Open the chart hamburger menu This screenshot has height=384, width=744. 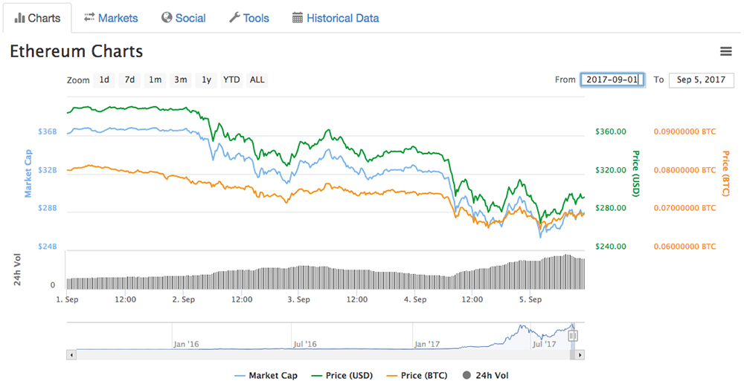(726, 51)
